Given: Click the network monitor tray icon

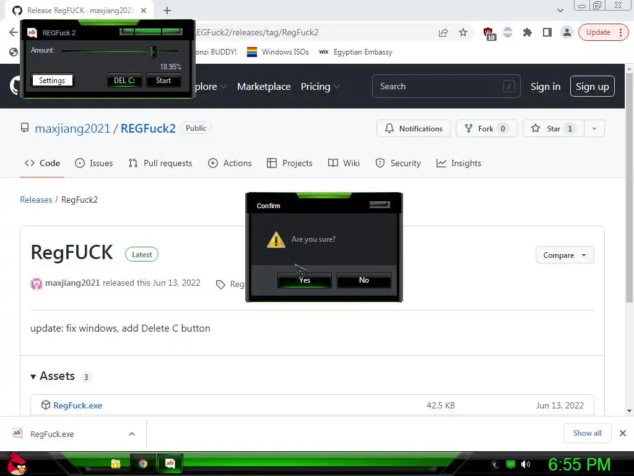Looking at the screenshot, I should [x=511, y=464].
